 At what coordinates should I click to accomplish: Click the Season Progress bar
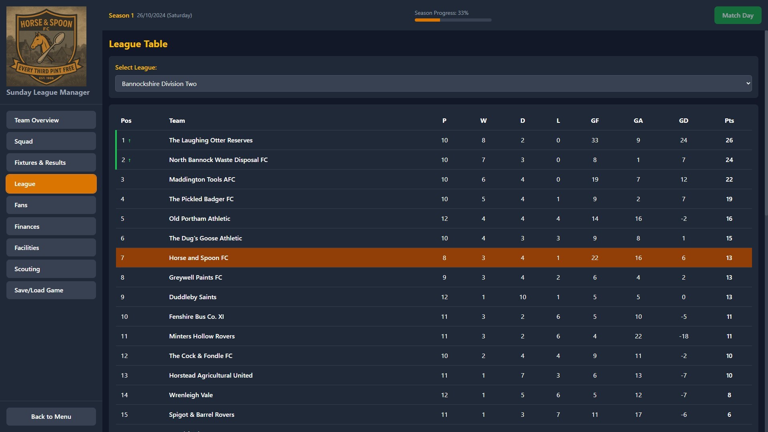tap(452, 20)
